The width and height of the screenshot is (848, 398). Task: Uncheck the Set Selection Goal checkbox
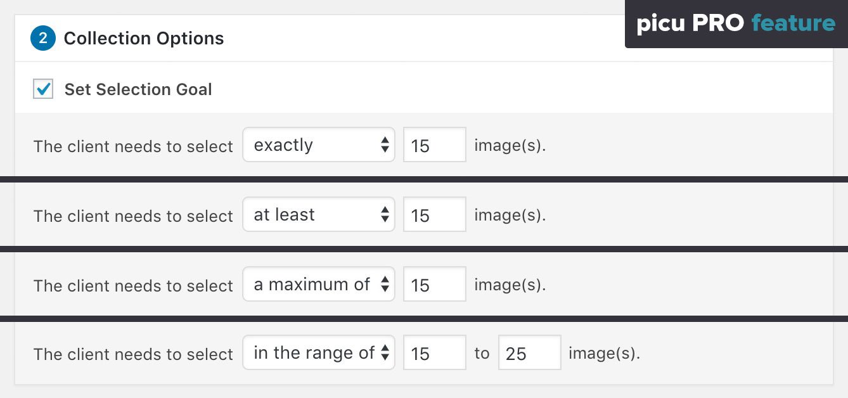(x=43, y=89)
